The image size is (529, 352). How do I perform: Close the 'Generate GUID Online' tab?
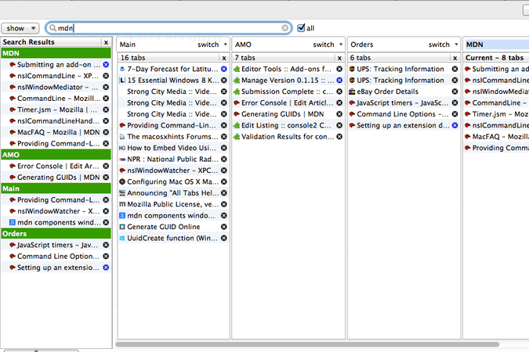pos(223,227)
